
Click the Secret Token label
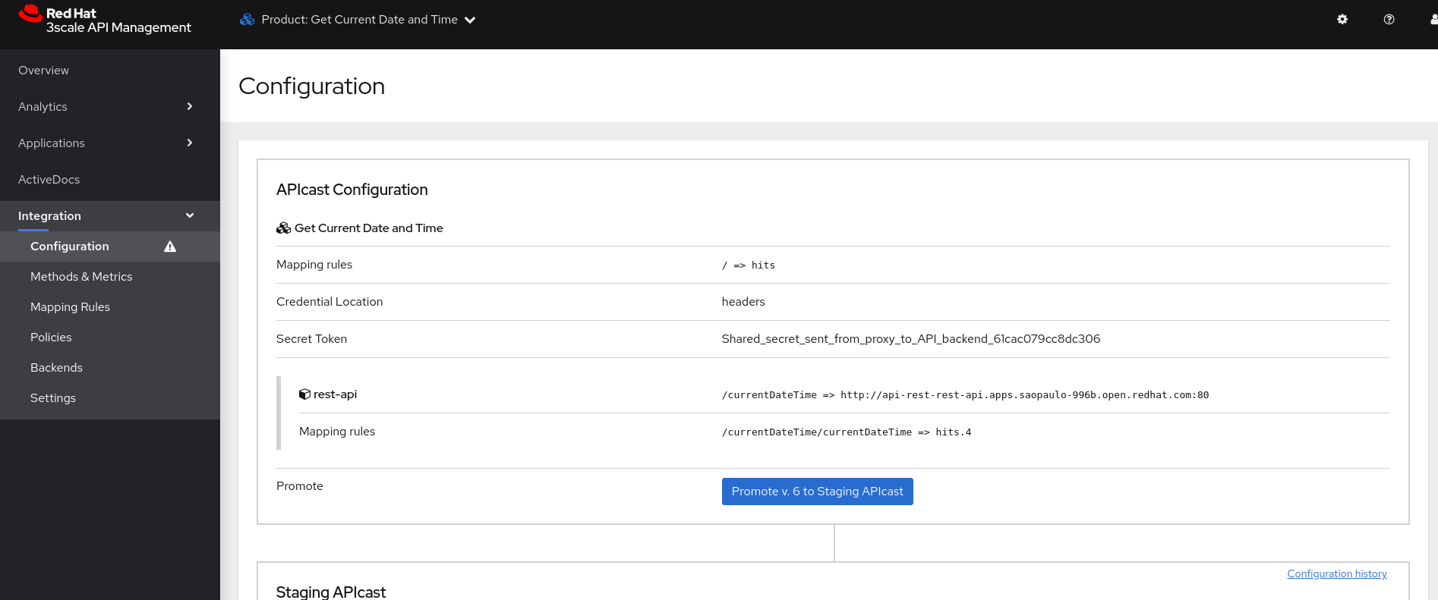[311, 339]
